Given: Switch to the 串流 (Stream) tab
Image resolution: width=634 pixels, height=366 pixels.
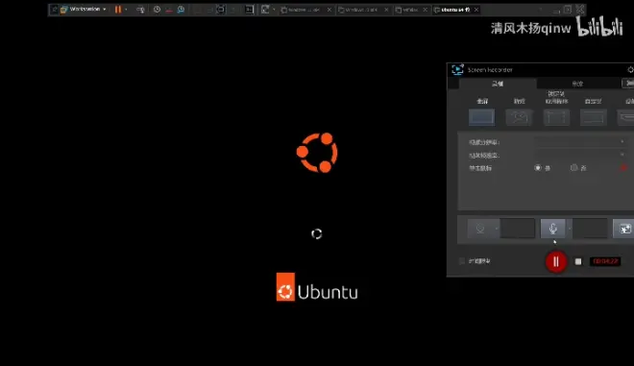Looking at the screenshot, I should pos(577,84).
